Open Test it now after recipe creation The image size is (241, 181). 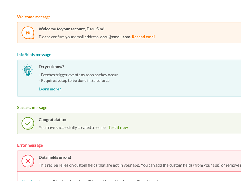[118, 127]
